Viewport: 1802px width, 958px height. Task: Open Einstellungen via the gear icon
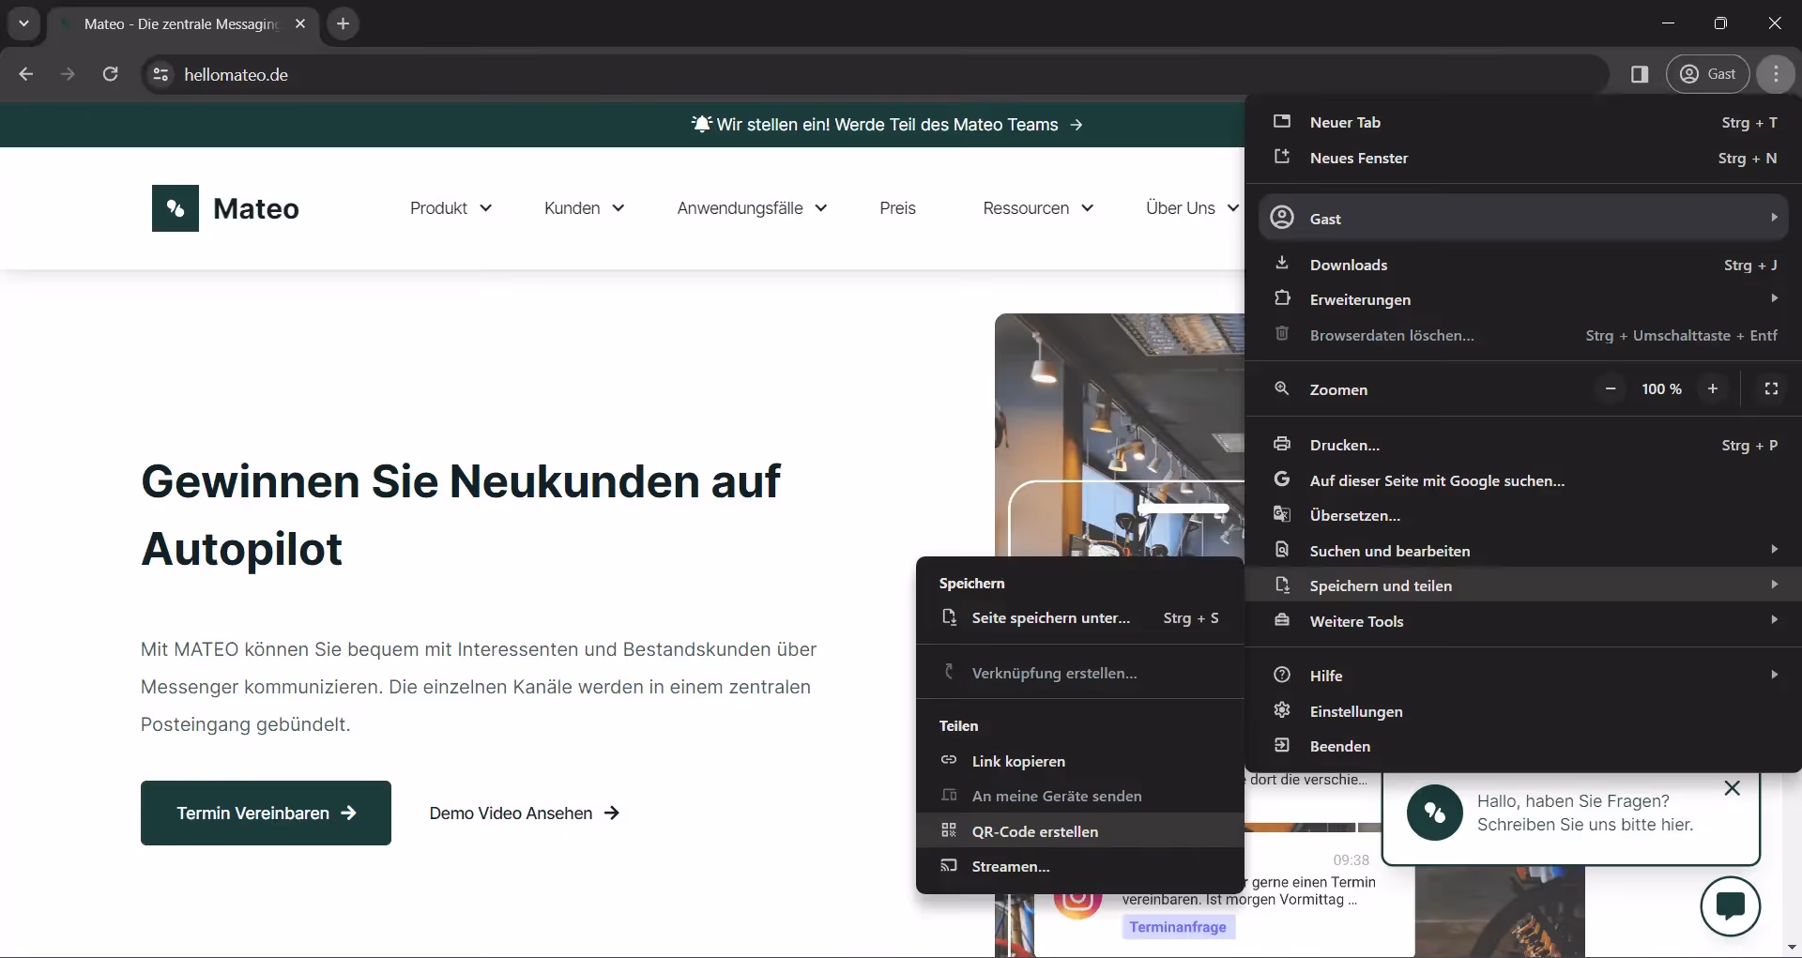(x=1356, y=711)
